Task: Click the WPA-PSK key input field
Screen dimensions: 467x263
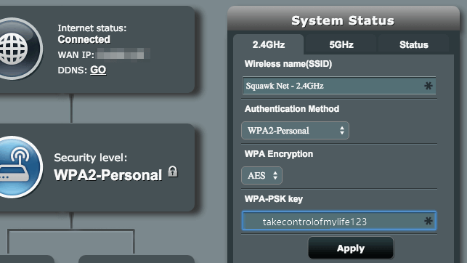Action: (339, 221)
